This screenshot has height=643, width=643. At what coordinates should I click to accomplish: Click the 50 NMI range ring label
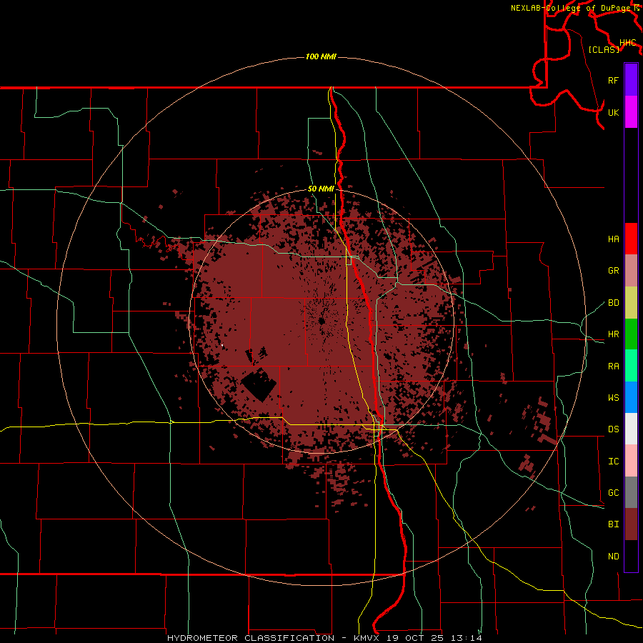pos(321,189)
